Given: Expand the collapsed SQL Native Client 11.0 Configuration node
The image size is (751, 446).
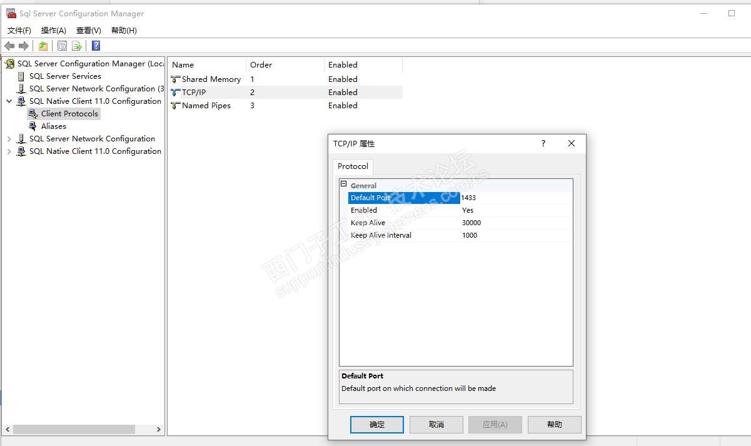Looking at the screenshot, I should 9,151.
